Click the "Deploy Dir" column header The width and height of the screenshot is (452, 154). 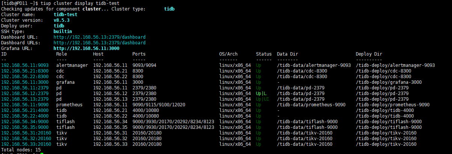pos(369,54)
